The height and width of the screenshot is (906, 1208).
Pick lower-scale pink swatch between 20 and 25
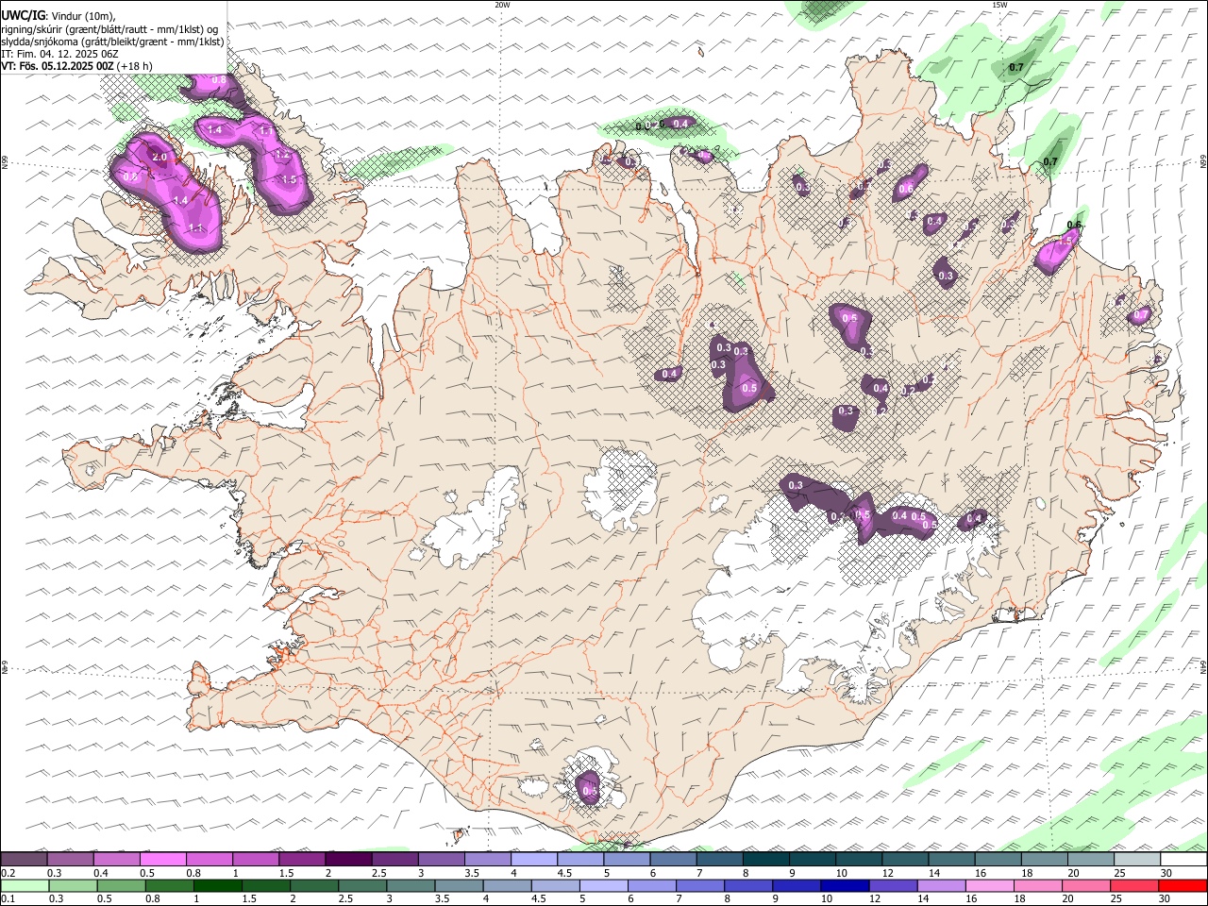click(x=1085, y=885)
